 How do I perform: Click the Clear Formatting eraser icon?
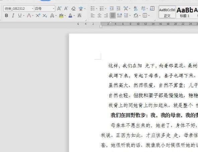click(x=73, y=9)
